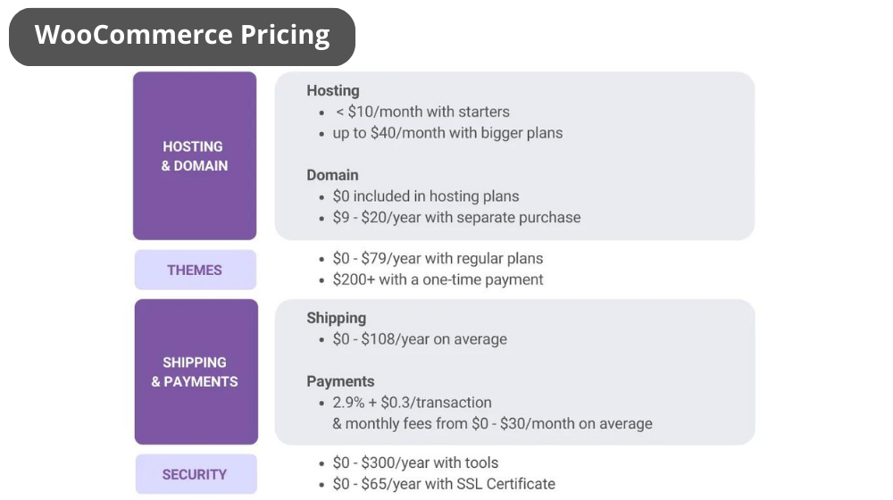This screenshot has height=500, width=893.
Task: Click the Domain heading
Action: click(x=332, y=175)
